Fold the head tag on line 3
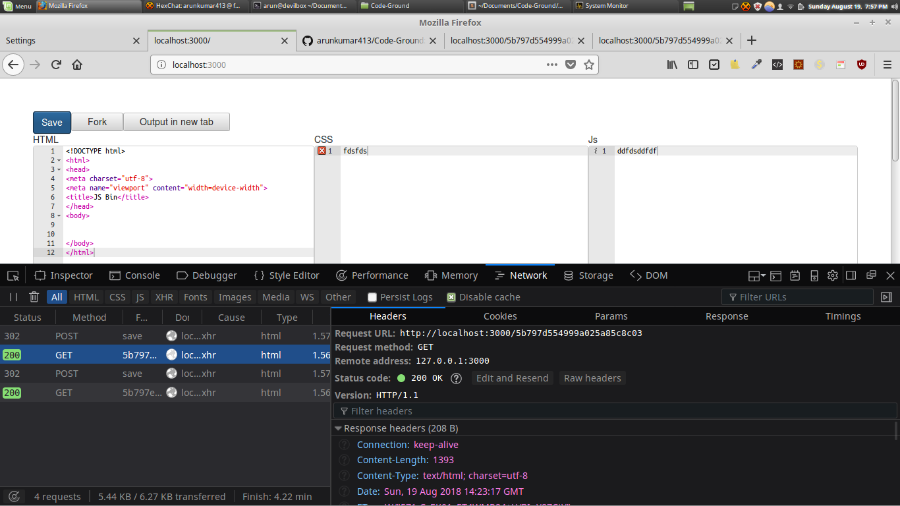 [59, 169]
